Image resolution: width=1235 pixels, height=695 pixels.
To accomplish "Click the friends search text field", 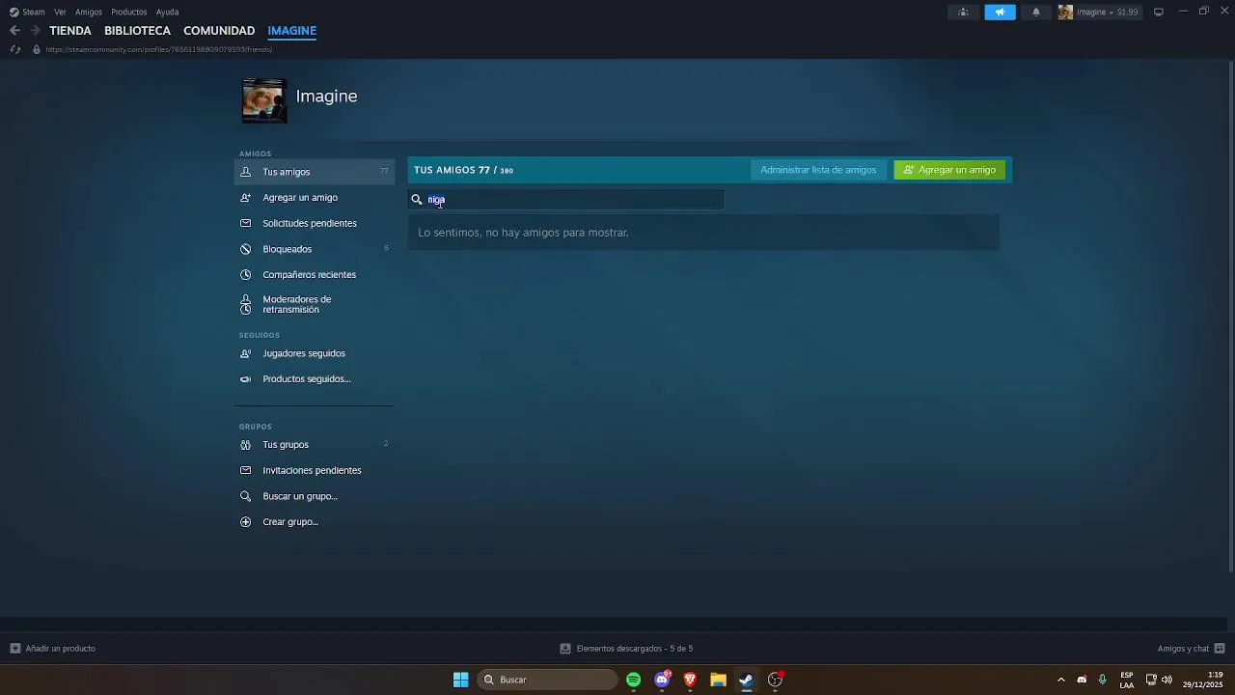I will (566, 200).
